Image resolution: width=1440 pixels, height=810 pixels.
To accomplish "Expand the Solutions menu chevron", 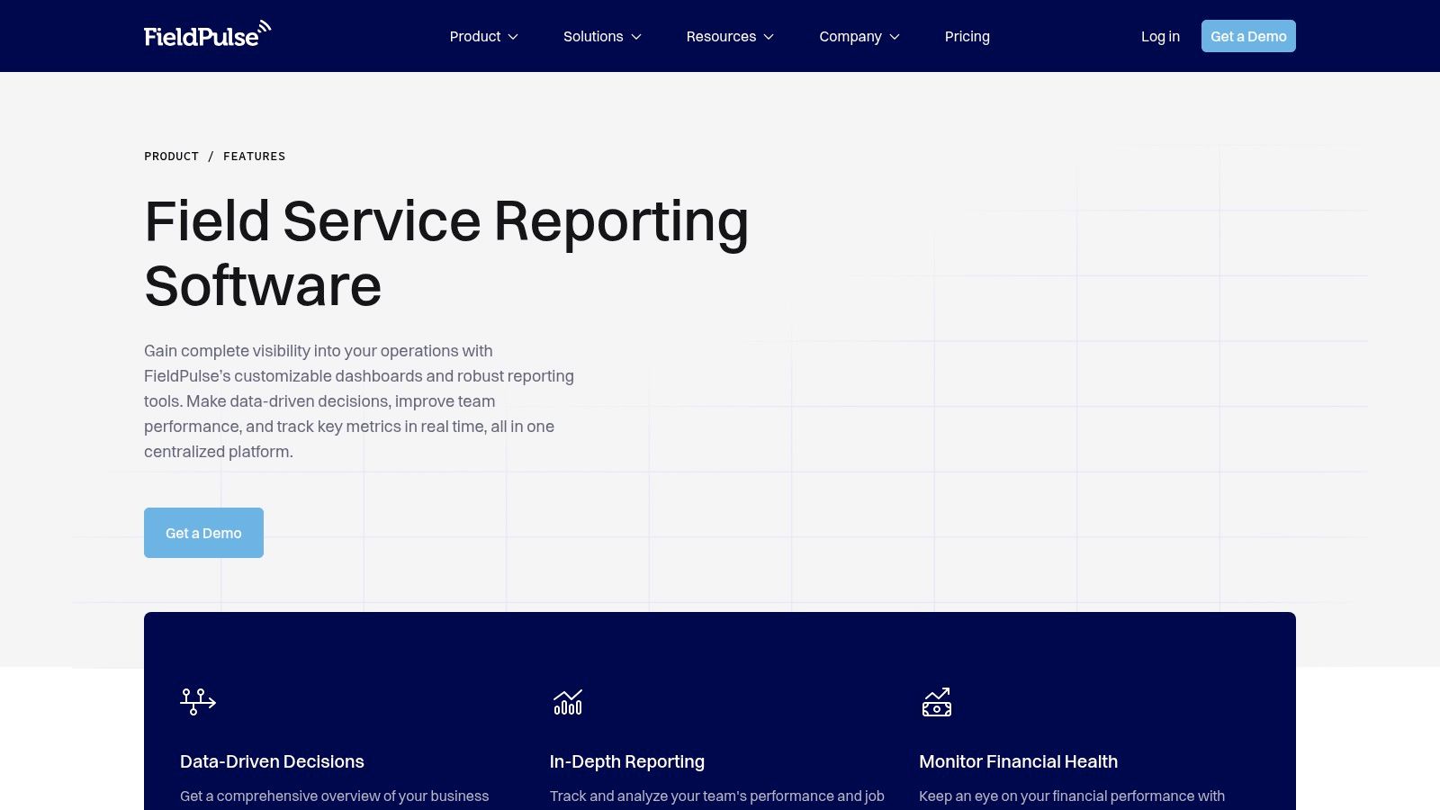I will coord(636,37).
